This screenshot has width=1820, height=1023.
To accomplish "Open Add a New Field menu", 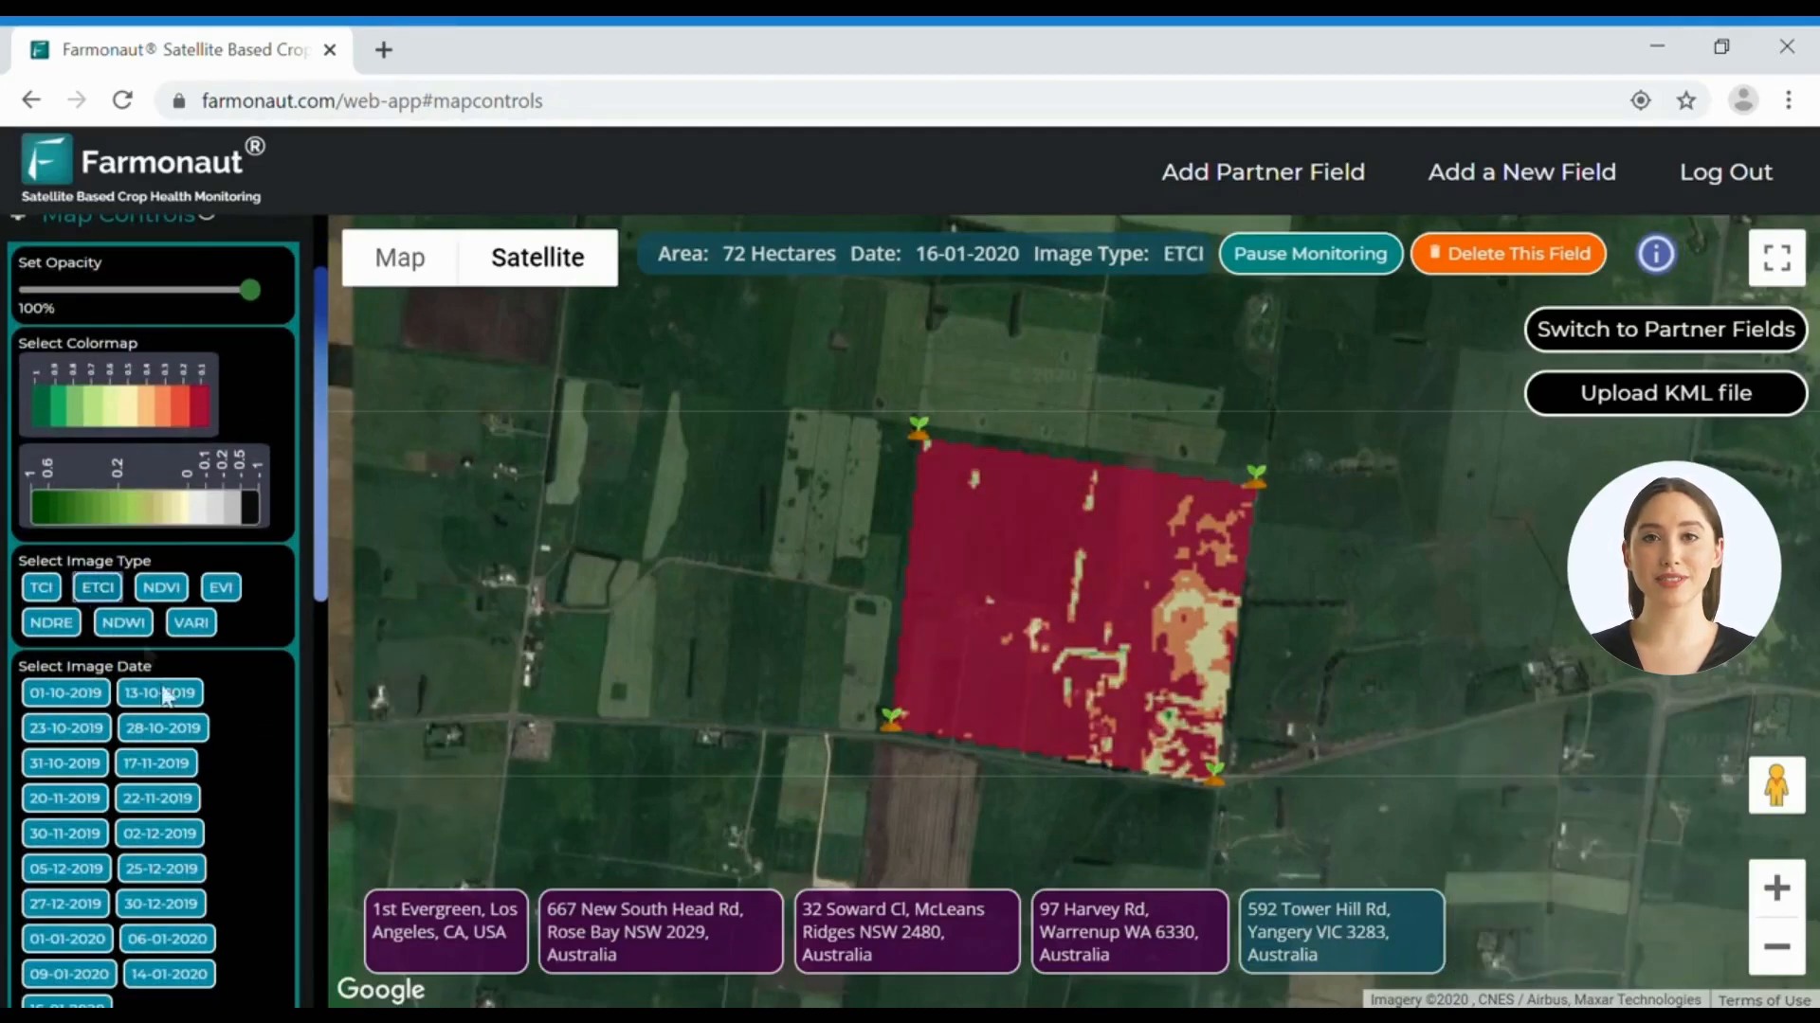I will point(1522,172).
